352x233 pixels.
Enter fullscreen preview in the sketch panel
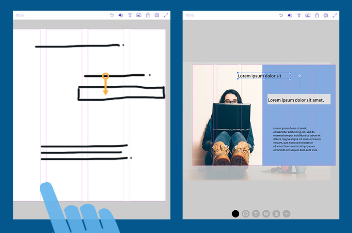click(166, 15)
